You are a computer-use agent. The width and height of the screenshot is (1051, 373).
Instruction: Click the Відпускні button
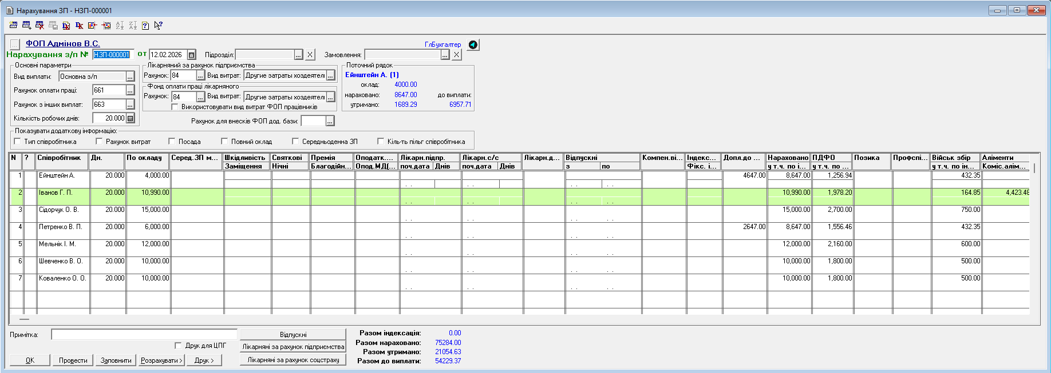coord(293,335)
